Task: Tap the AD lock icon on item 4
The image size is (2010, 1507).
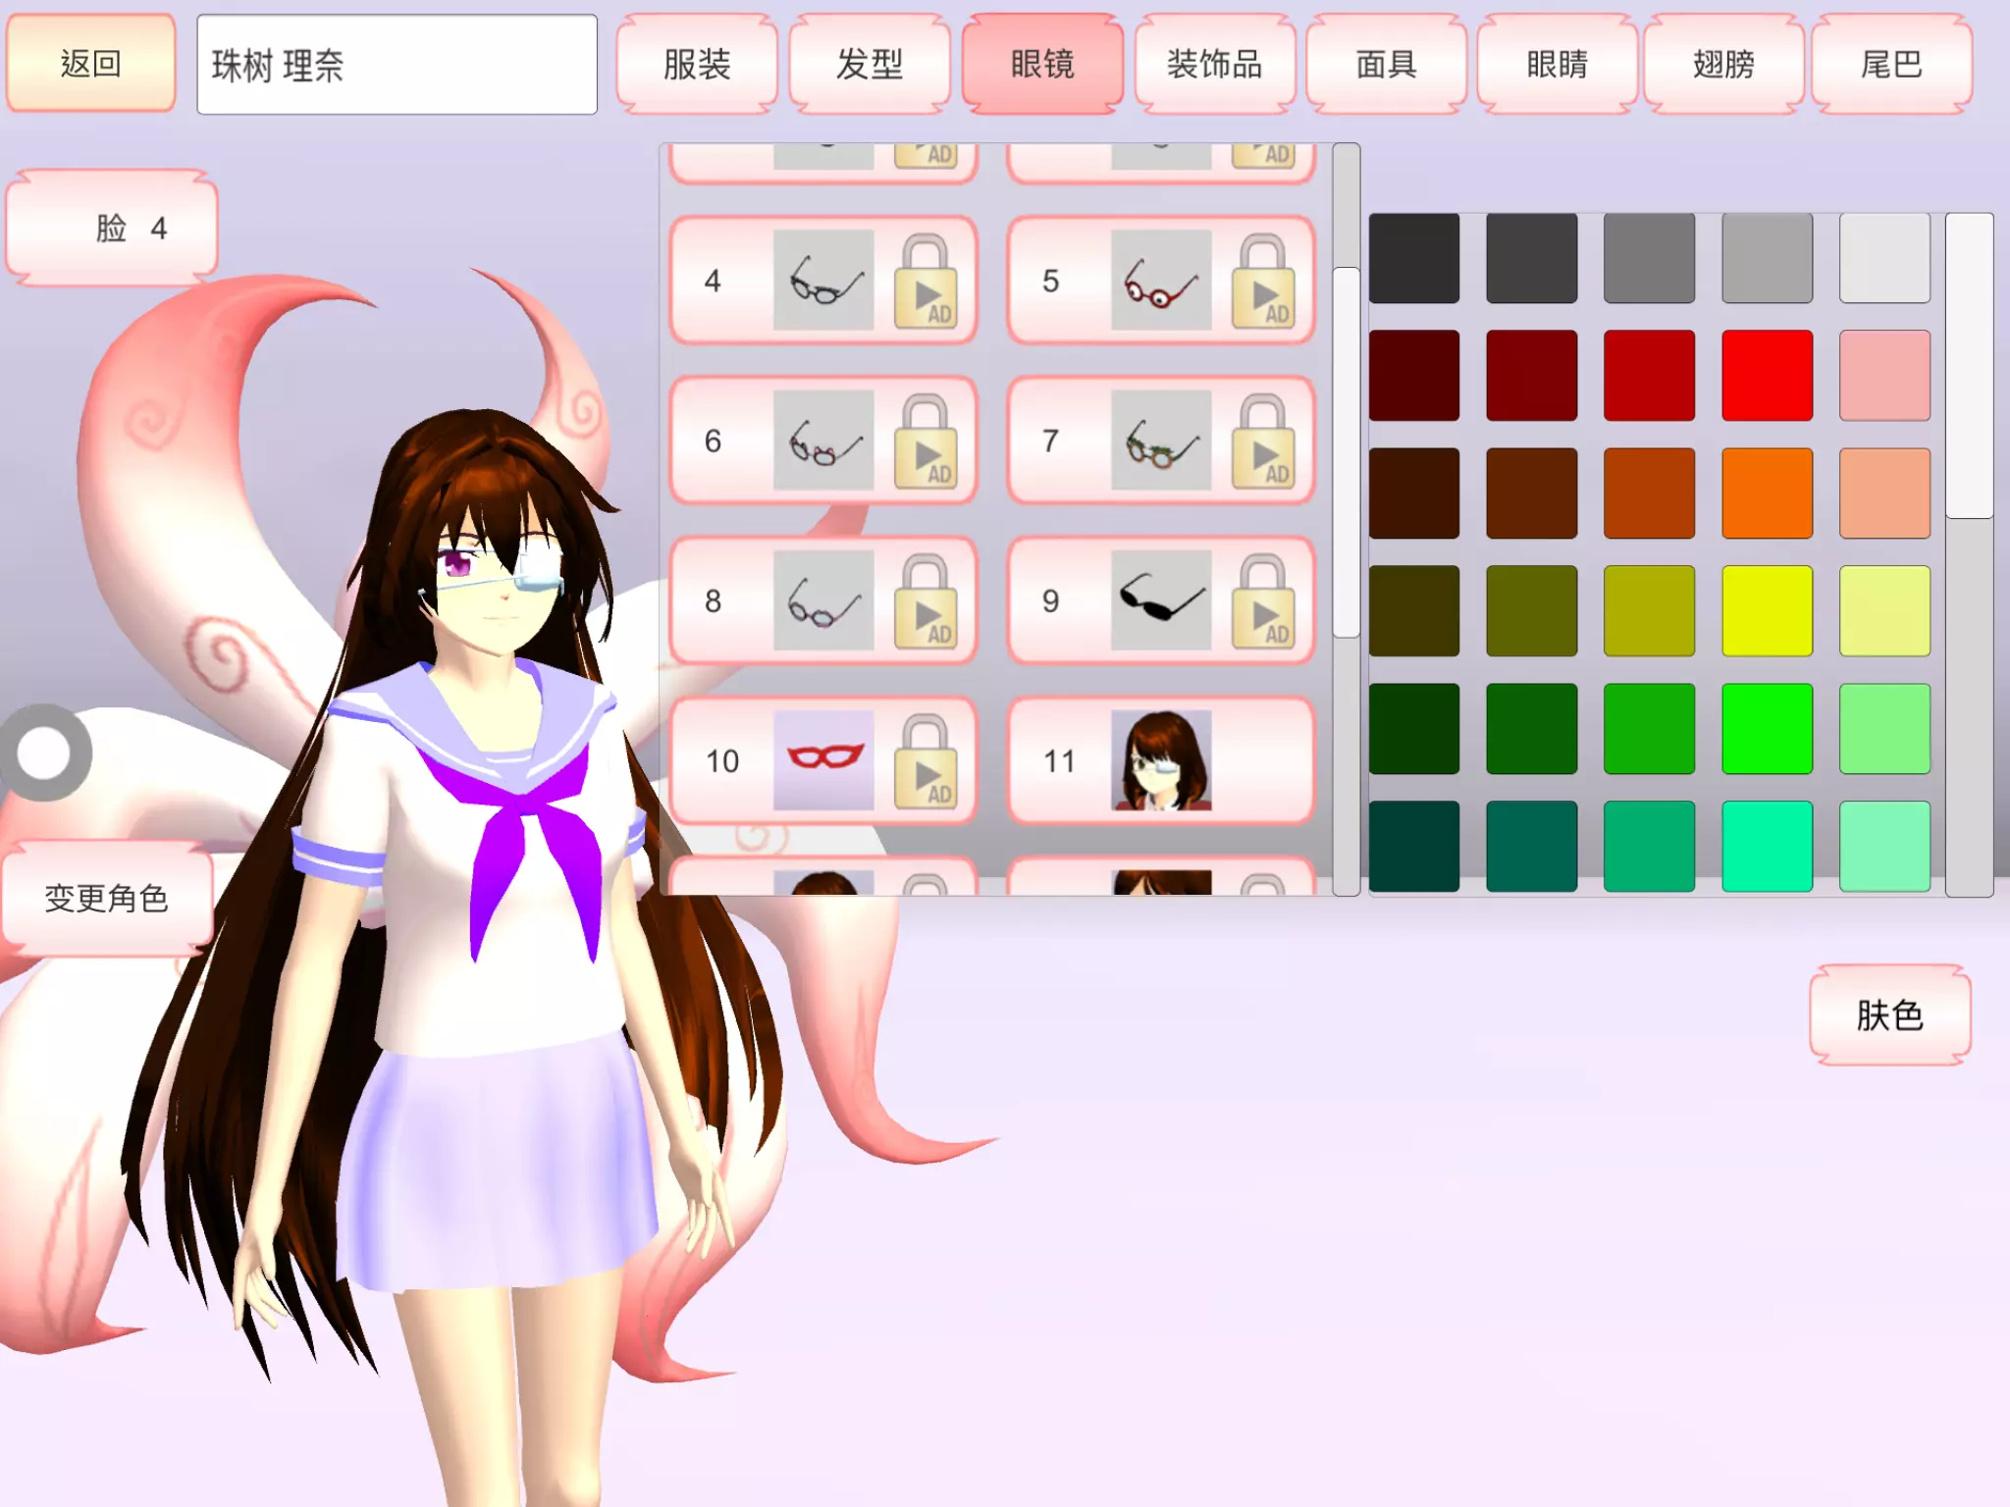Action: point(926,281)
